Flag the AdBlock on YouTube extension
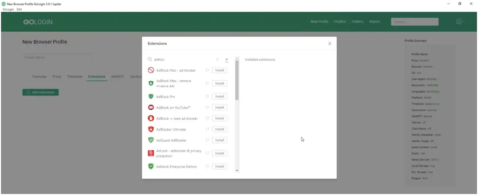The width and height of the screenshot is (478, 195). (207, 107)
